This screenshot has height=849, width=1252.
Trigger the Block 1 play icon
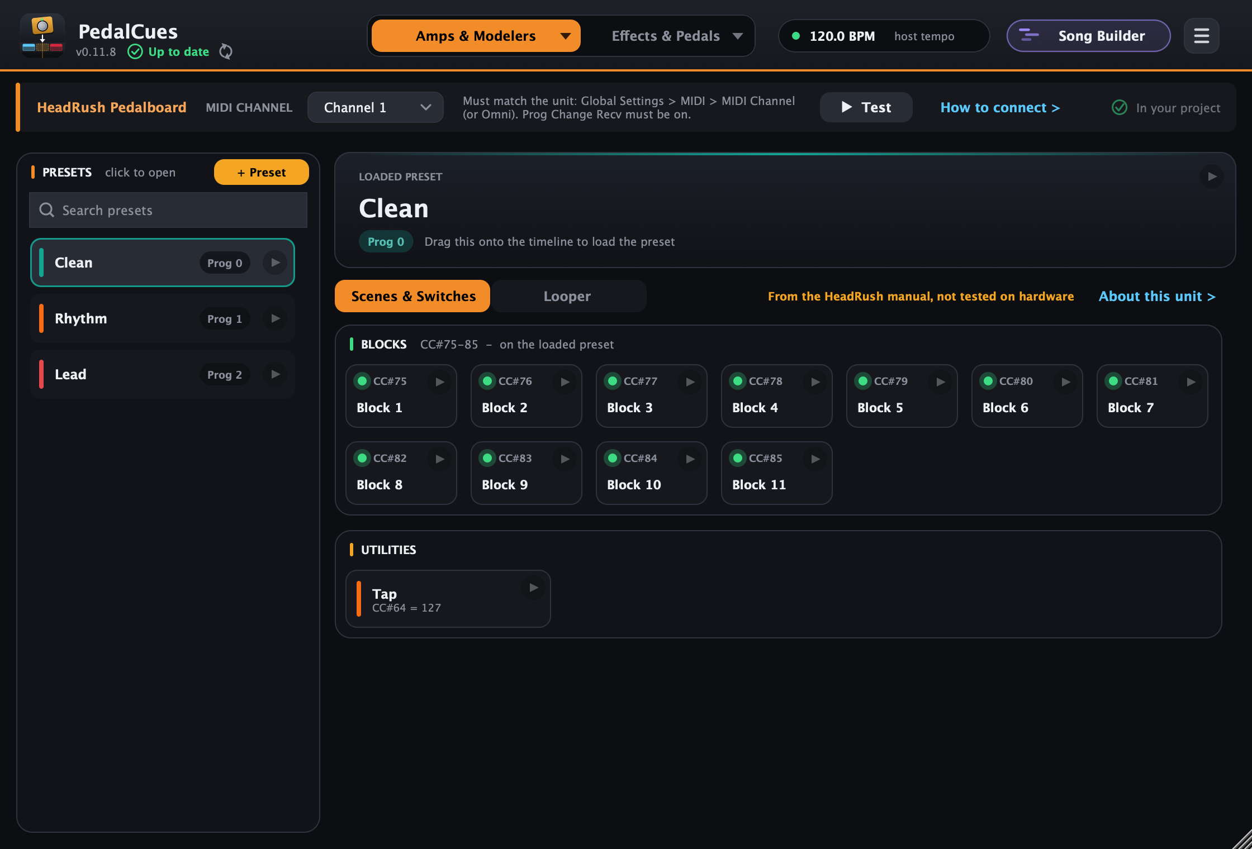pos(440,381)
